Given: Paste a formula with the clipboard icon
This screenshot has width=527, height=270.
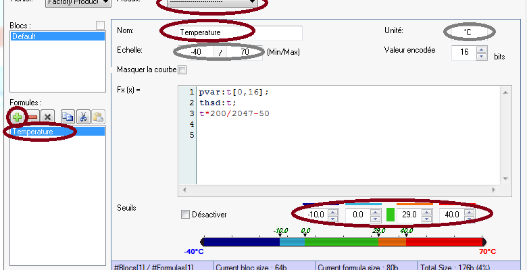Looking at the screenshot, I should click(x=98, y=117).
